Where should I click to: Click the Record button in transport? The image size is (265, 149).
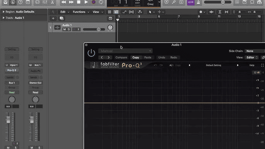pyautogui.click(x=93, y=2)
